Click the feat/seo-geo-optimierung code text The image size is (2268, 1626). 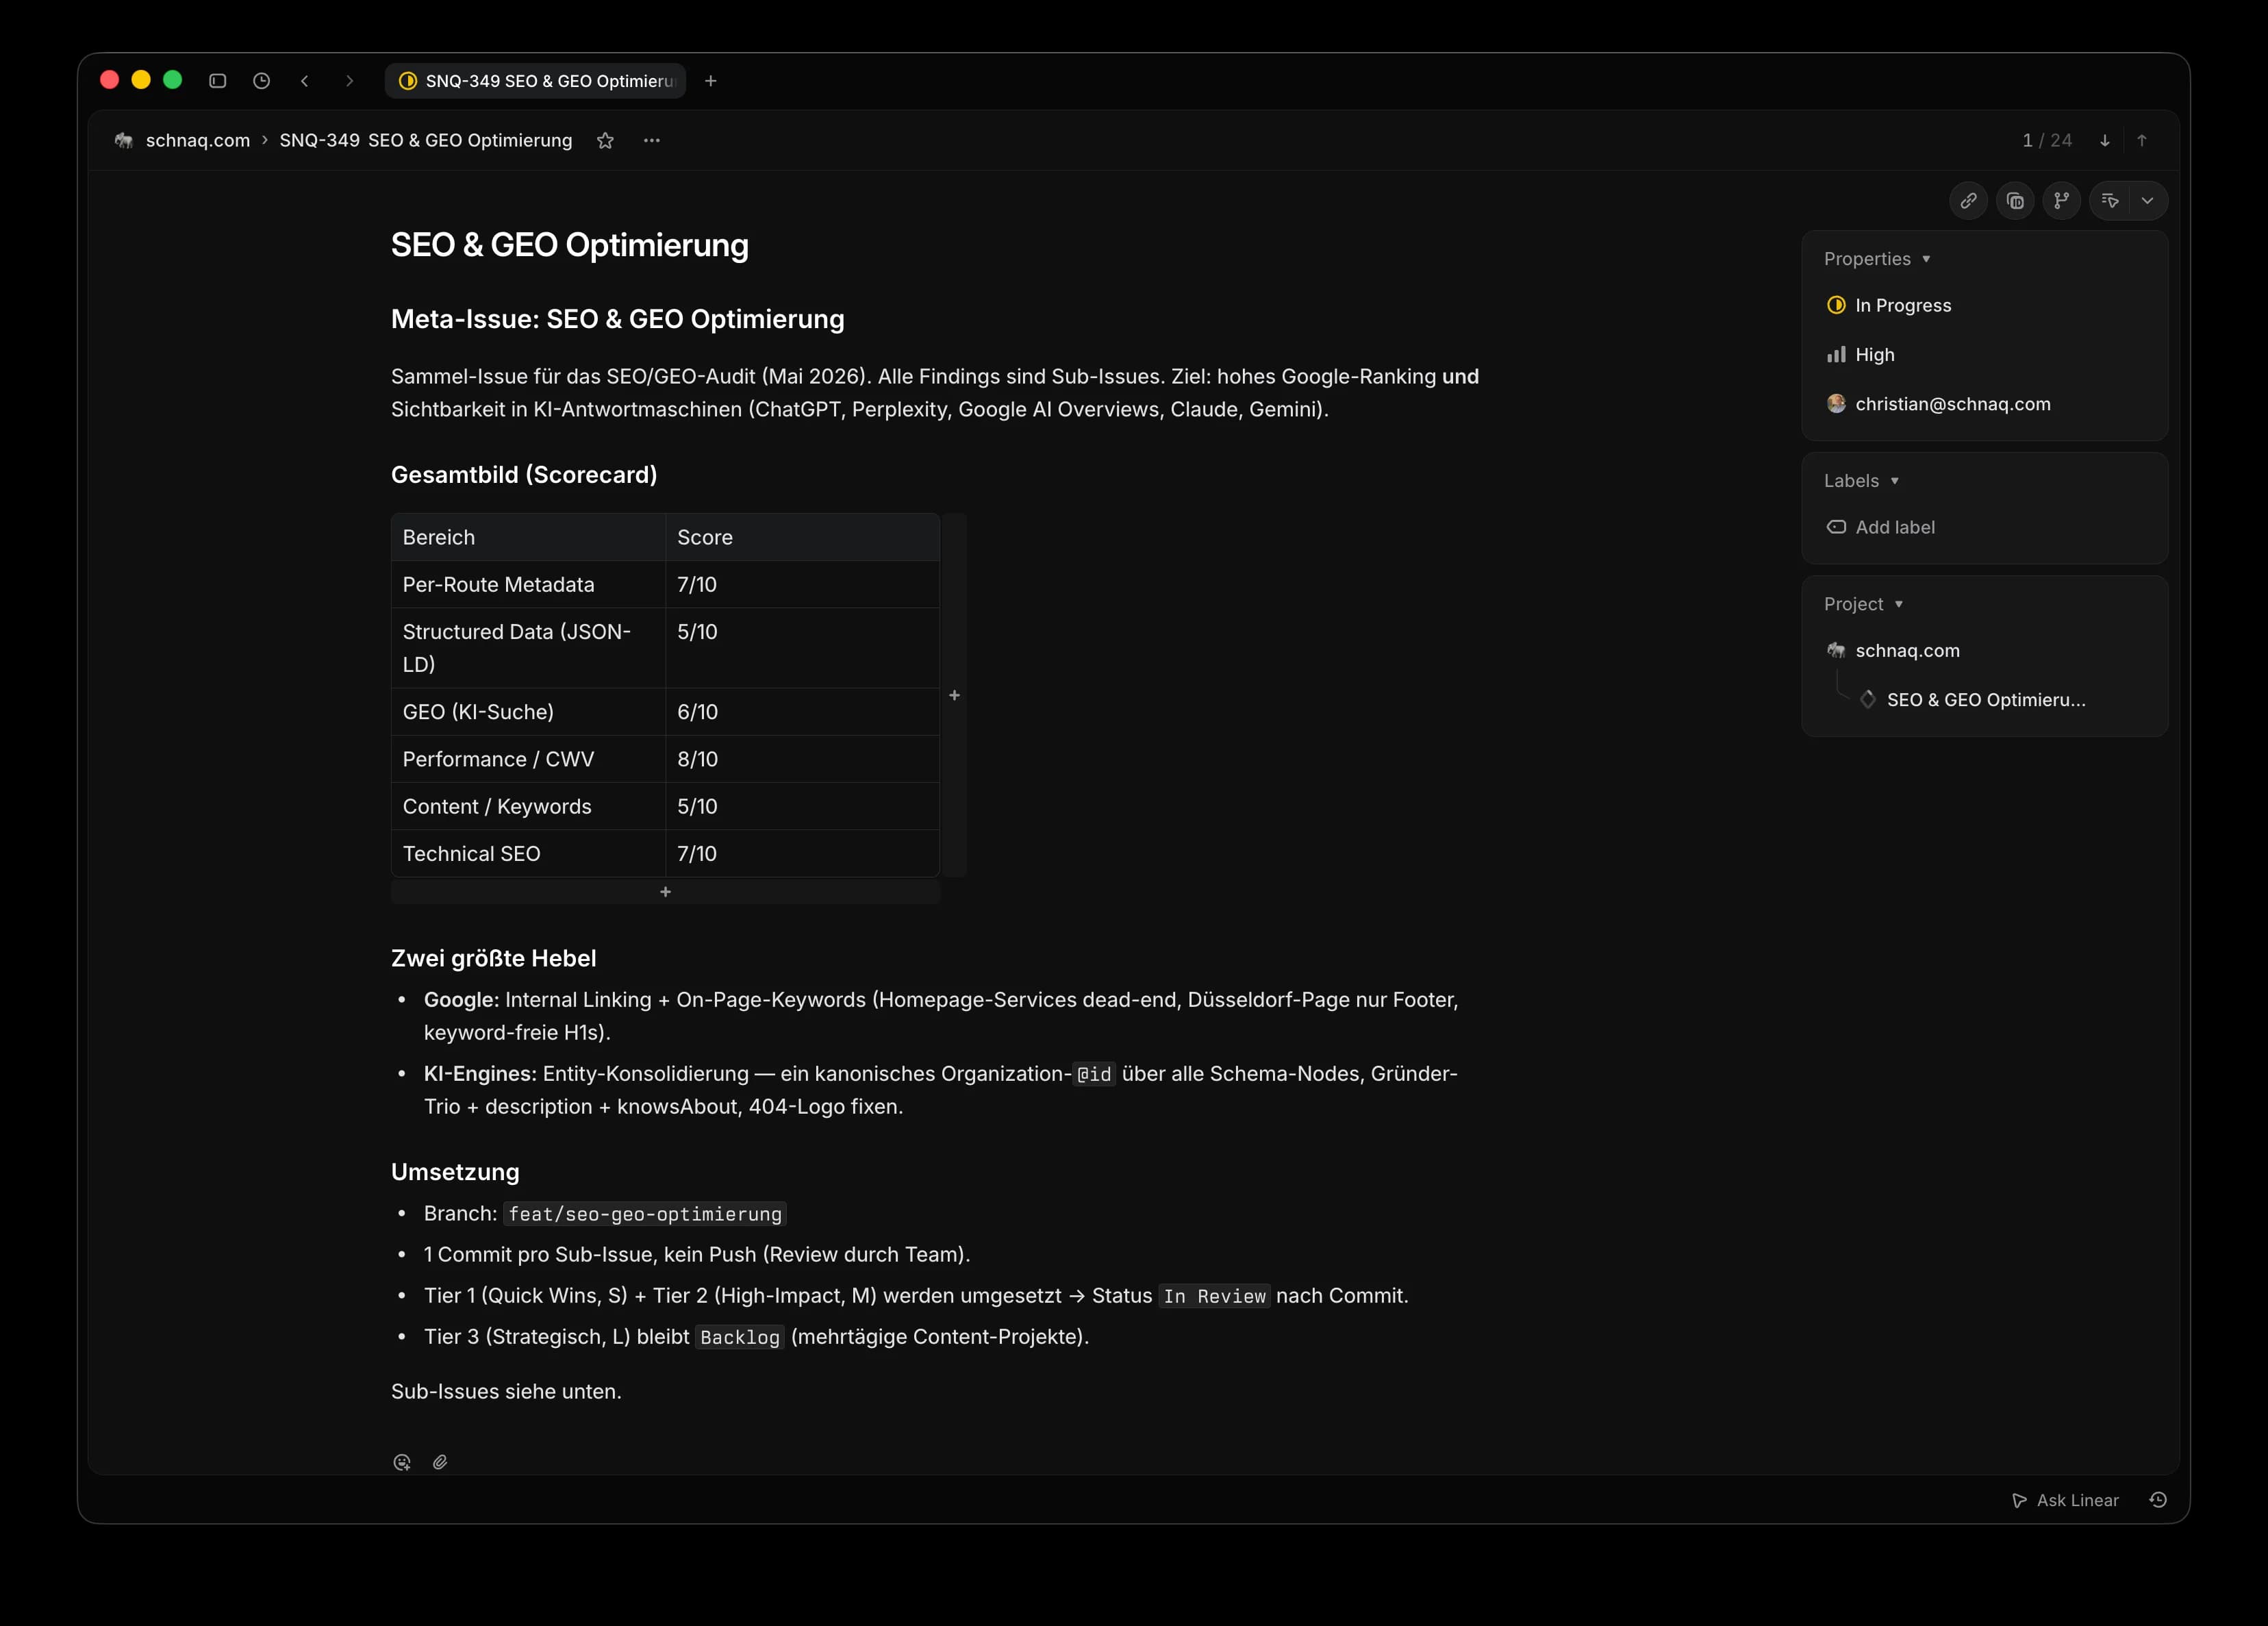coord(645,1214)
